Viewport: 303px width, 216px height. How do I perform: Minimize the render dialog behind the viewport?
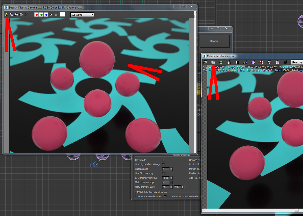[x=212, y=28]
